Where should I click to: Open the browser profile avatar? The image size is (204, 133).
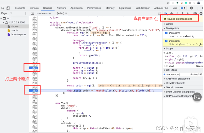point(199,3)
